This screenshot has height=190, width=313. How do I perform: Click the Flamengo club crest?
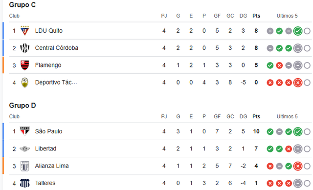25,65
